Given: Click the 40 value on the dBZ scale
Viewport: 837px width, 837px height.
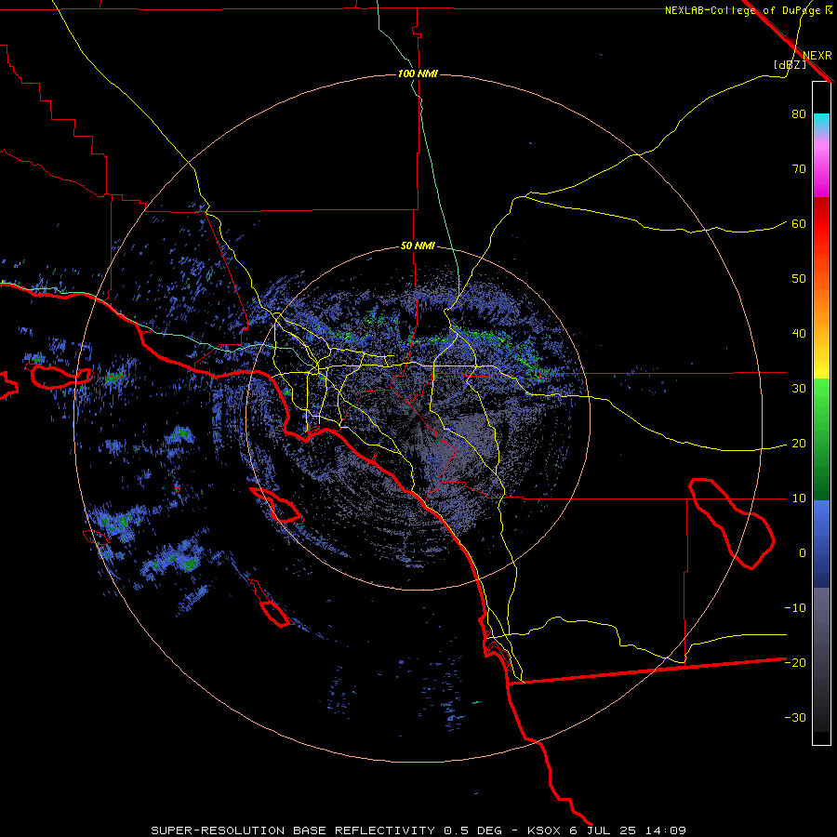Looking at the screenshot, I should [x=799, y=334].
